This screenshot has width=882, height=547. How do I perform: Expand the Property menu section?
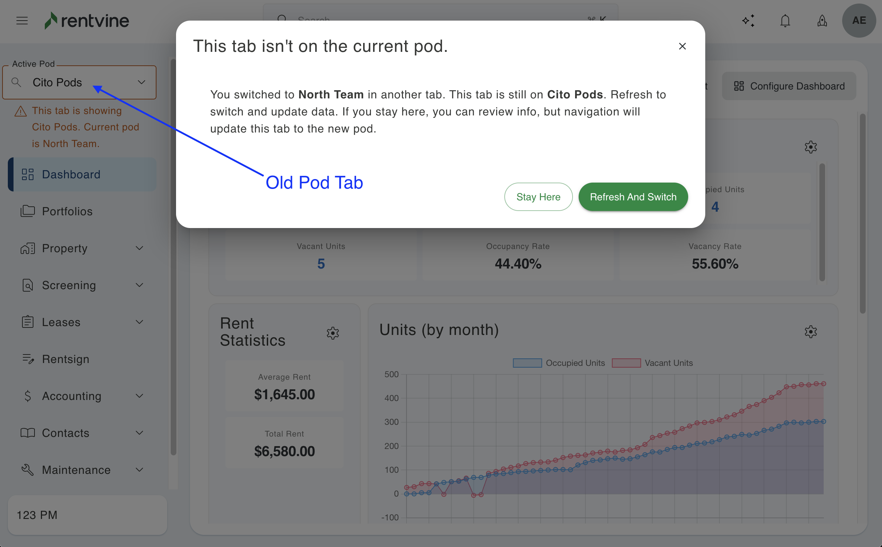tap(83, 248)
